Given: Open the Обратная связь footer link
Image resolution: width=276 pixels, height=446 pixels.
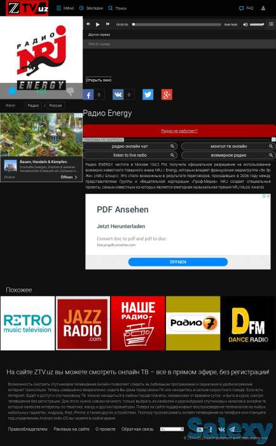Looking at the screenshot, I should coord(137,429).
